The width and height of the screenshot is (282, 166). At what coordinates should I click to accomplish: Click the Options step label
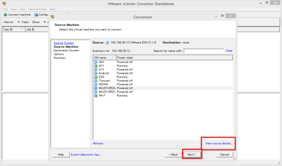(x=59, y=54)
